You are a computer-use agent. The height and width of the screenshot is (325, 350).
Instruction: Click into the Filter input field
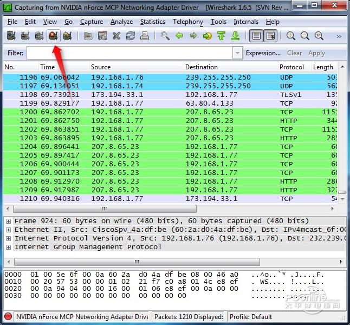tap(129, 53)
